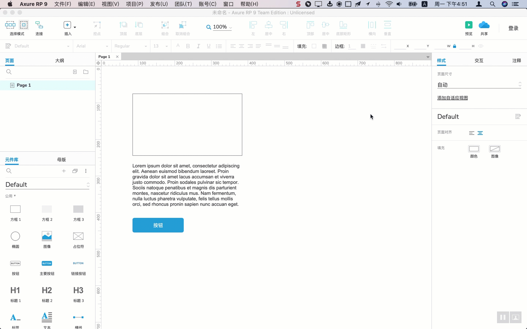Screen dimensions: 527x329
Task: Click the add page icon
Action: click(x=75, y=72)
